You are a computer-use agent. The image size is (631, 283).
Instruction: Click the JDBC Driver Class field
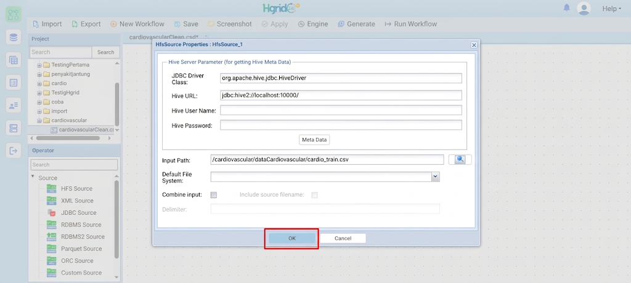[x=341, y=78]
